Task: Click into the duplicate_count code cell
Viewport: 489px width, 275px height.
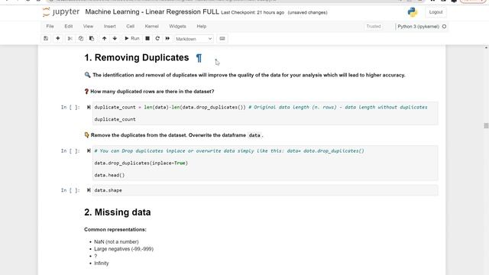Action: click(265, 113)
